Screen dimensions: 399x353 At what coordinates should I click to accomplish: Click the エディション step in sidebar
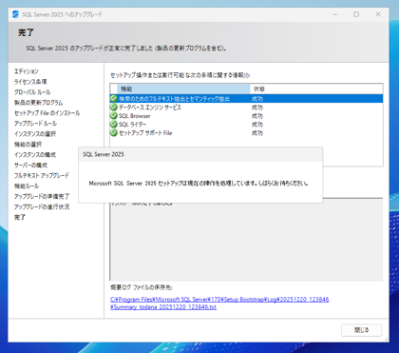pos(27,71)
